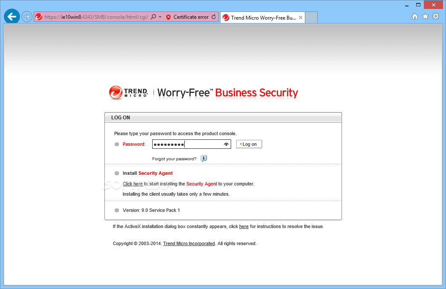Click the Log on button
The height and width of the screenshot is (289, 446).
click(249, 144)
